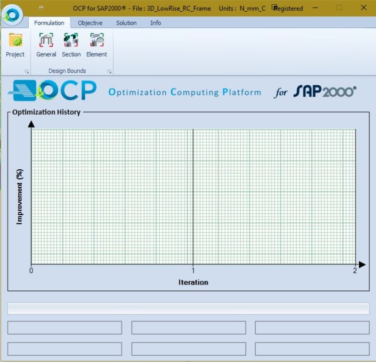Screen dimensions: 376x362
Task: Click the Registered status icon
Action: click(x=274, y=7)
